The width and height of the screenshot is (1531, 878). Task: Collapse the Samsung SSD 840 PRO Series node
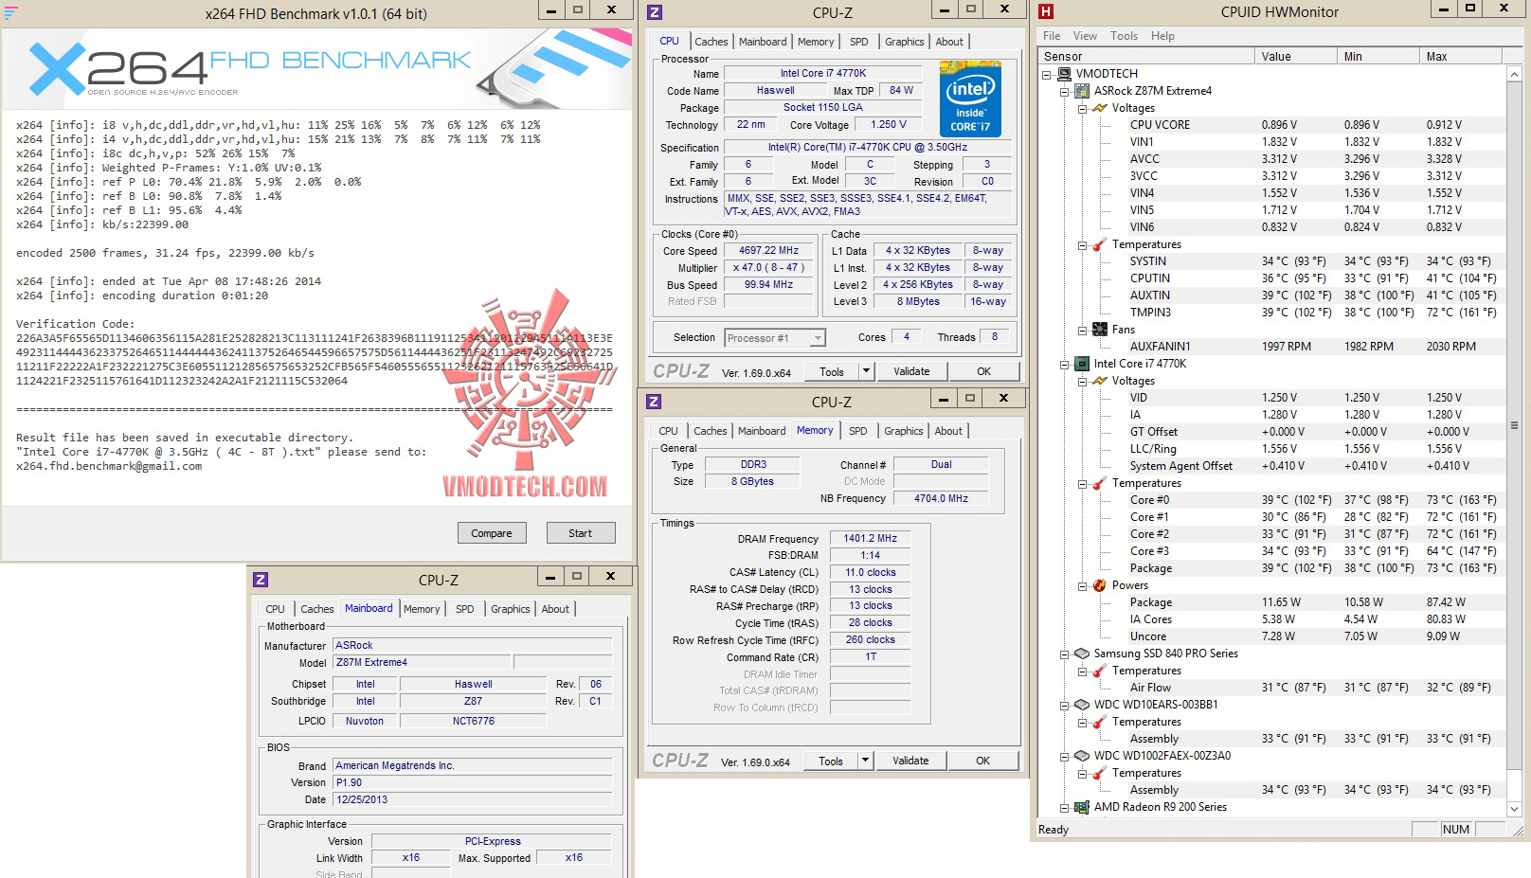tap(1065, 654)
